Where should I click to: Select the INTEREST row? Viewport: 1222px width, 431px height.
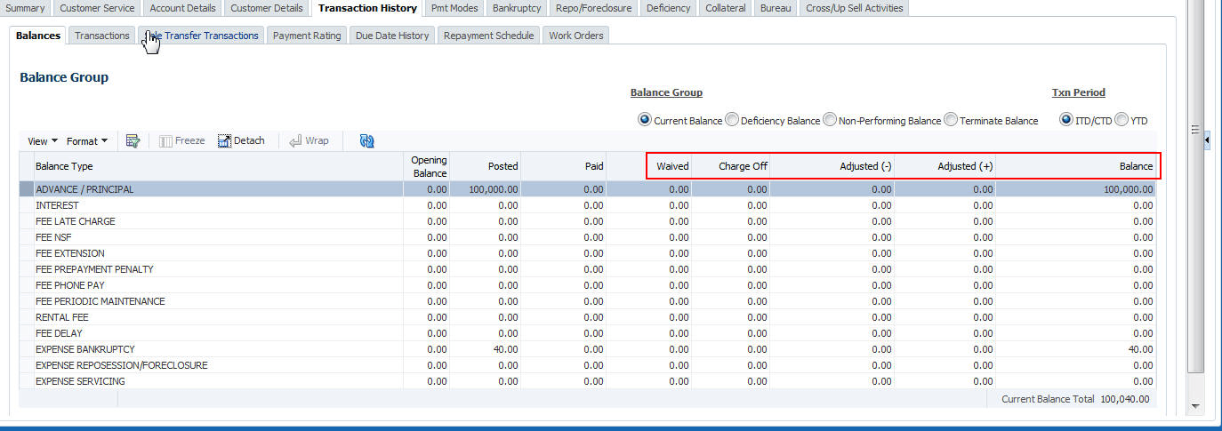point(588,205)
